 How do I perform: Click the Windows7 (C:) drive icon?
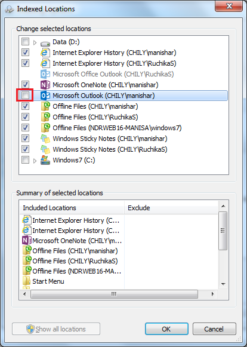click(x=45, y=160)
